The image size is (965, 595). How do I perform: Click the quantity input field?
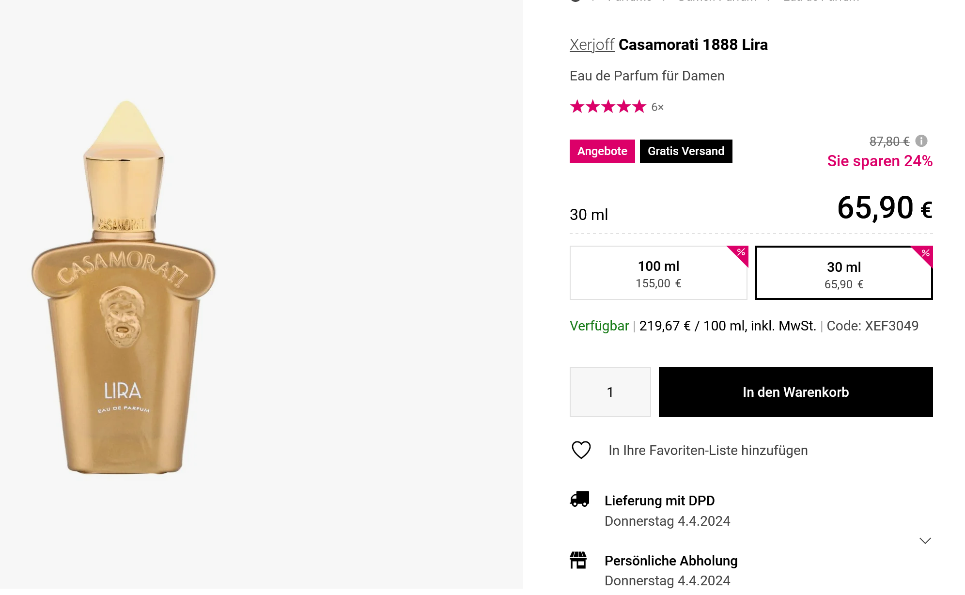[610, 392]
